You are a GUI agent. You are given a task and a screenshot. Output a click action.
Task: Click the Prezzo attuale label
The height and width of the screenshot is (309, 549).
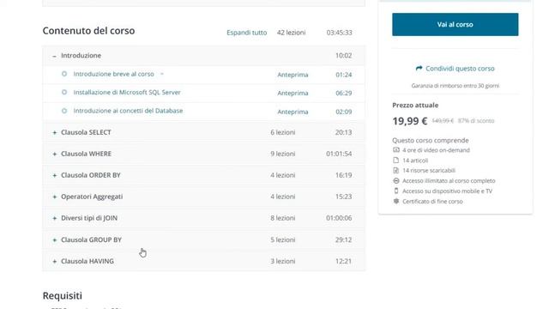click(x=415, y=105)
